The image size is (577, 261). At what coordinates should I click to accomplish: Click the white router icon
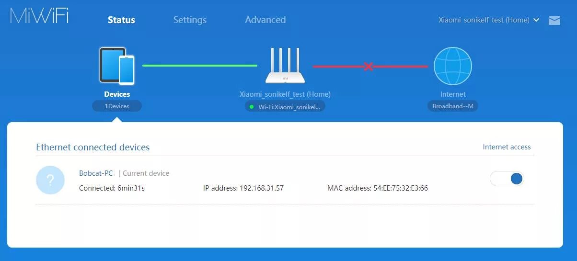coord(285,66)
